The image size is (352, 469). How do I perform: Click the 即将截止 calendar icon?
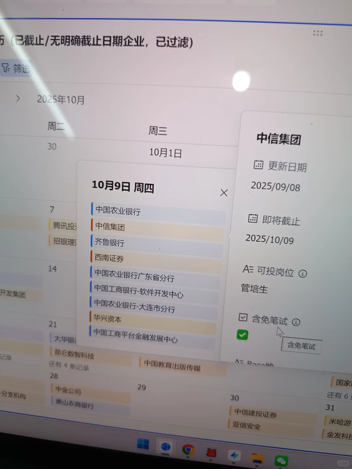click(x=253, y=219)
